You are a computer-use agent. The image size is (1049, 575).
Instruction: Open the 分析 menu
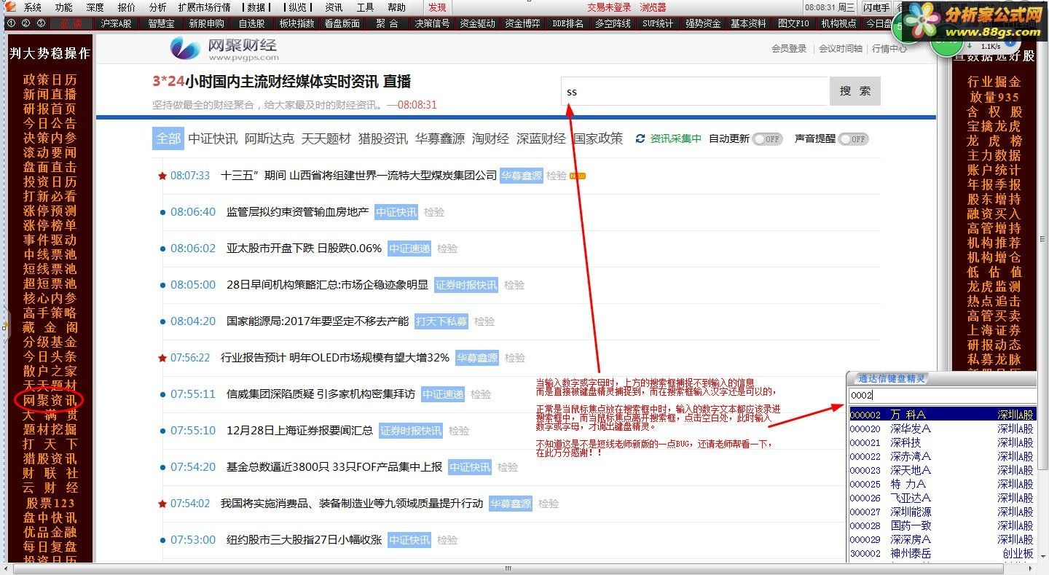pyautogui.click(x=157, y=7)
